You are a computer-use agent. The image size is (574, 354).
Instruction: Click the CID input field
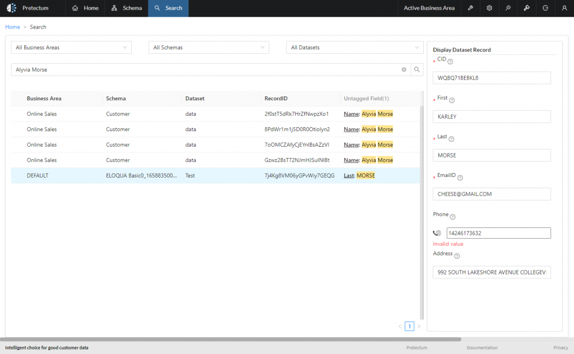pos(492,78)
